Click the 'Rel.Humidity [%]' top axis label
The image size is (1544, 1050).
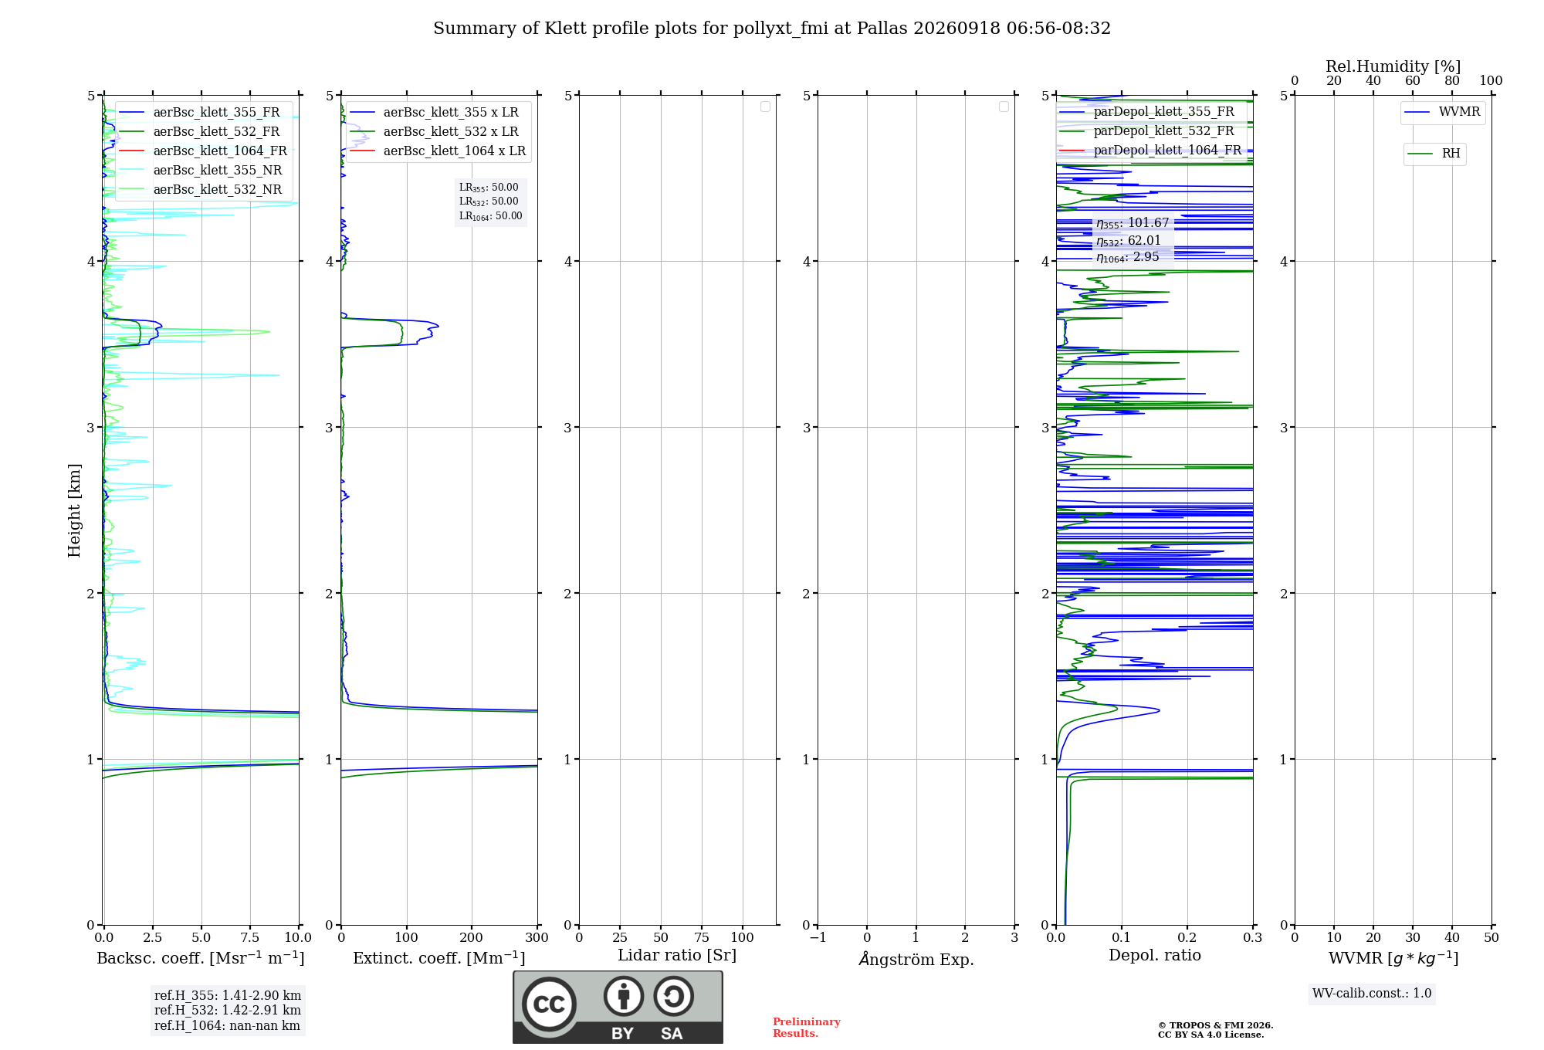pyautogui.click(x=1393, y=66)
